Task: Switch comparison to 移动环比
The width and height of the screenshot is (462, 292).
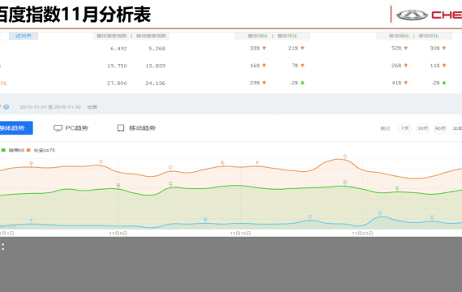Action: (429, 36)
